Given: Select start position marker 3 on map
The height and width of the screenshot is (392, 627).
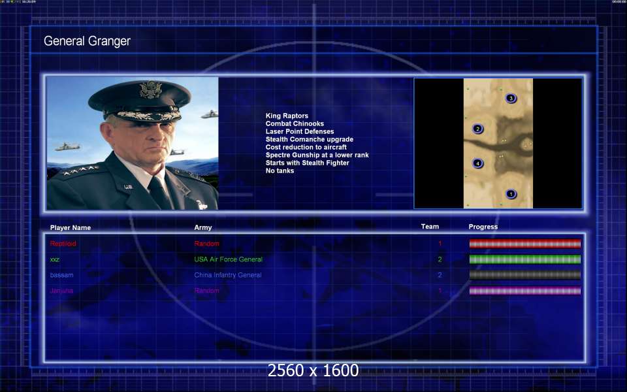Looking at the screenshot, I should click(511, 98).
